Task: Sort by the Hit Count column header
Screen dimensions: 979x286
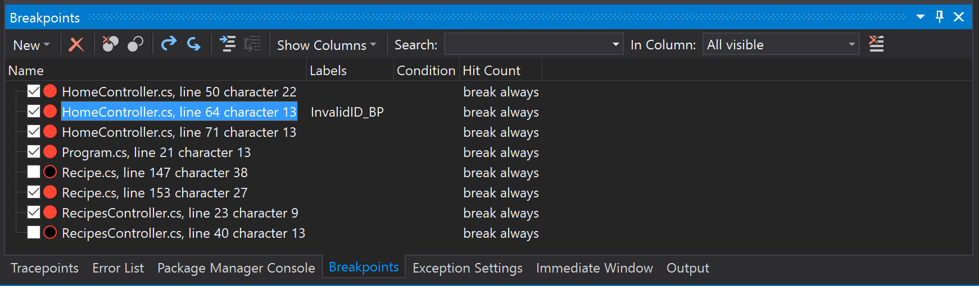Action: click(x=492, y=71)
